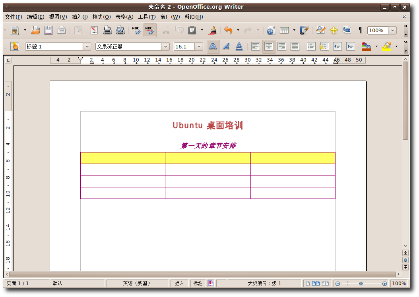Expand Table insert dropdown arrow
The image size is (419, 297).
click(x=294, y=31)
